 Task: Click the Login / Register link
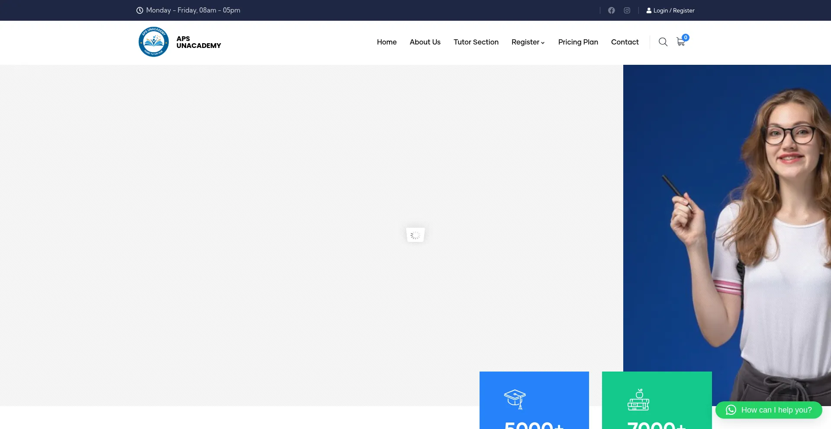point(673,10)
